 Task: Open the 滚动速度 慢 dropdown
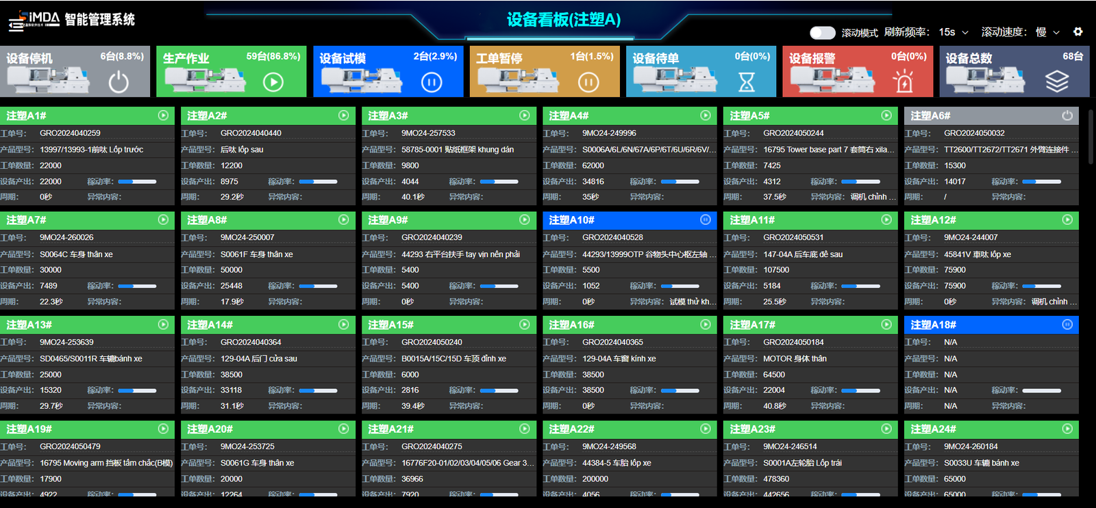pyautogui.click(x=1047, y=32)
